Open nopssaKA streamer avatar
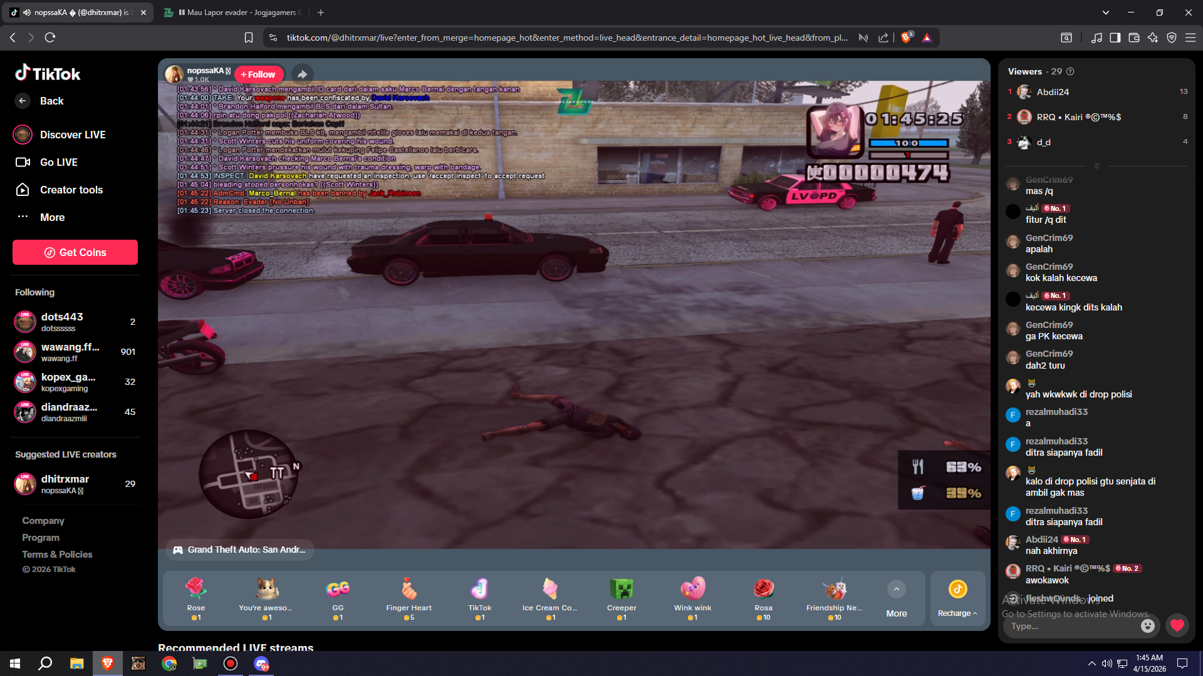1203x676 pixels. (174, 74)
